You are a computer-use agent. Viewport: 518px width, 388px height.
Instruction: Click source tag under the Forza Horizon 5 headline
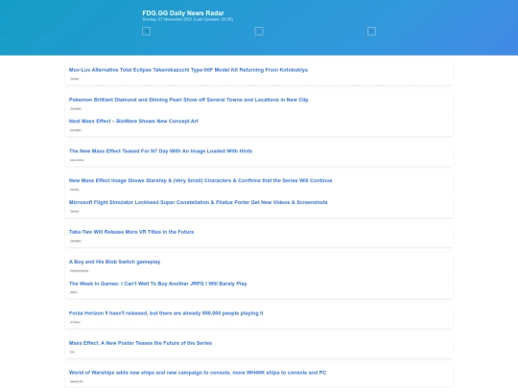pos(75,322)
